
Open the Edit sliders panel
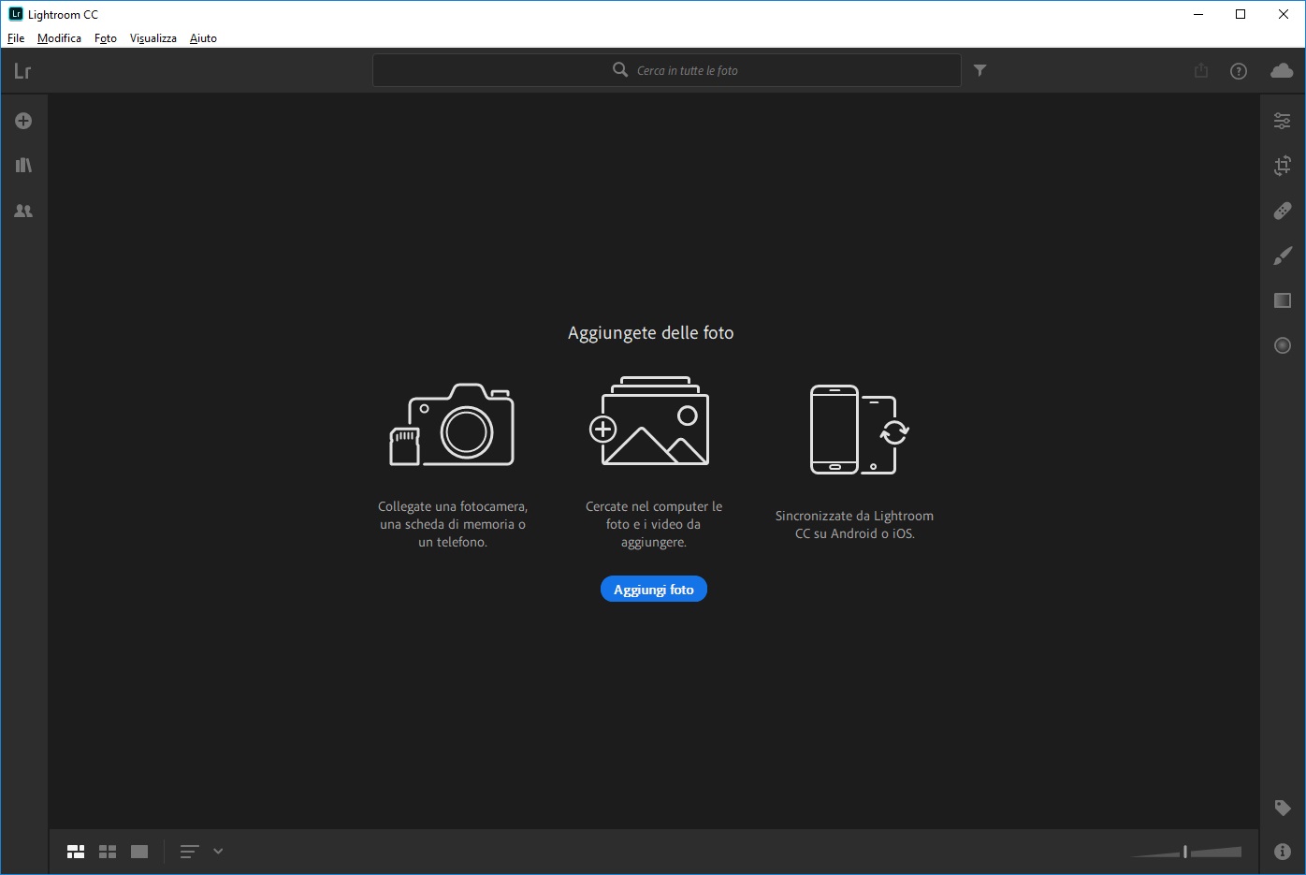[1282, 121]
